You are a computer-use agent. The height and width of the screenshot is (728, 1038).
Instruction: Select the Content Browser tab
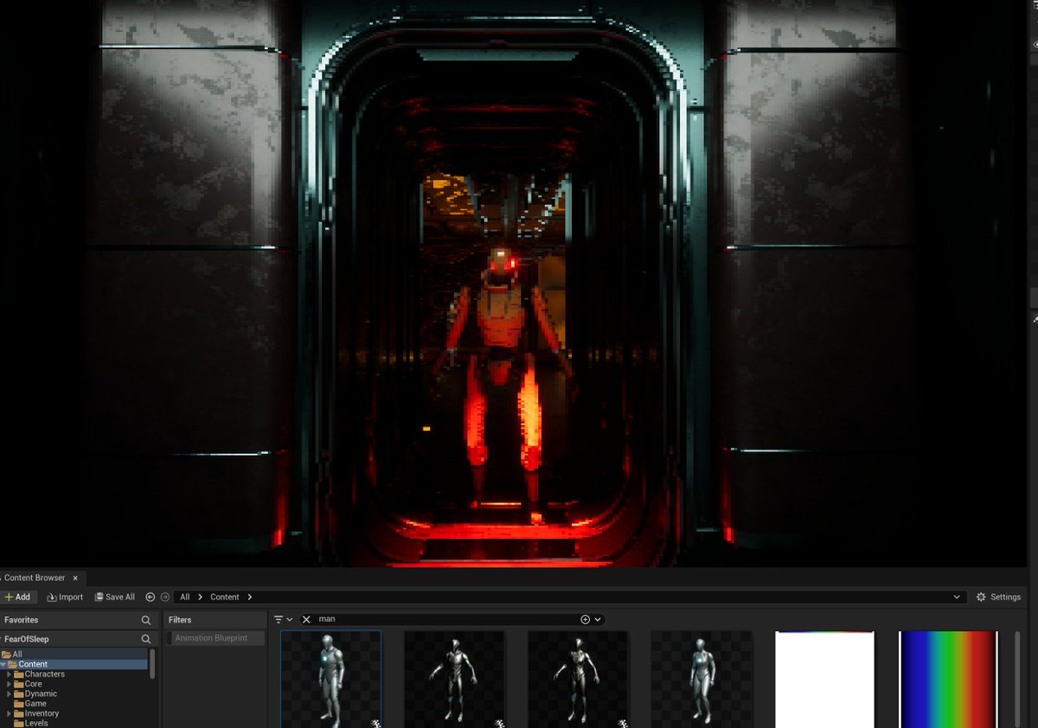pos(35,578)
